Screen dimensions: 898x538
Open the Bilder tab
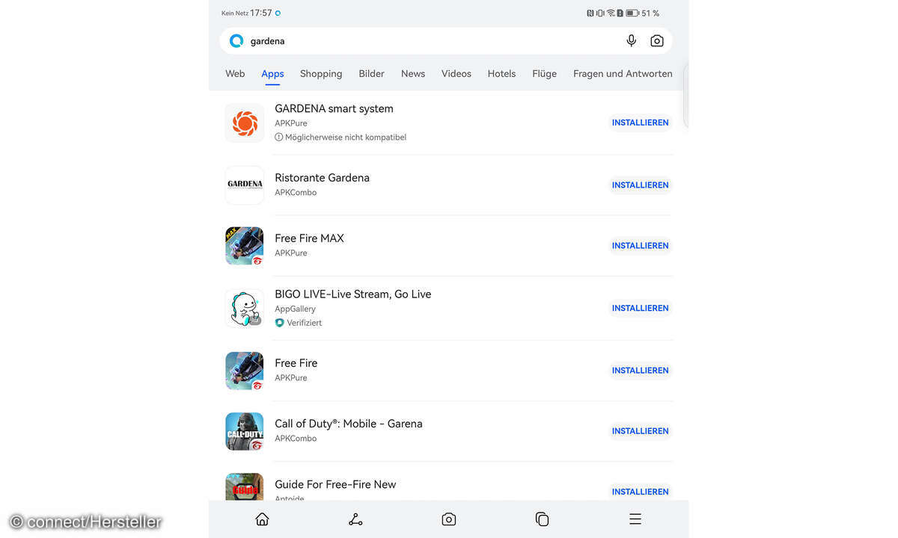point(371,73)
